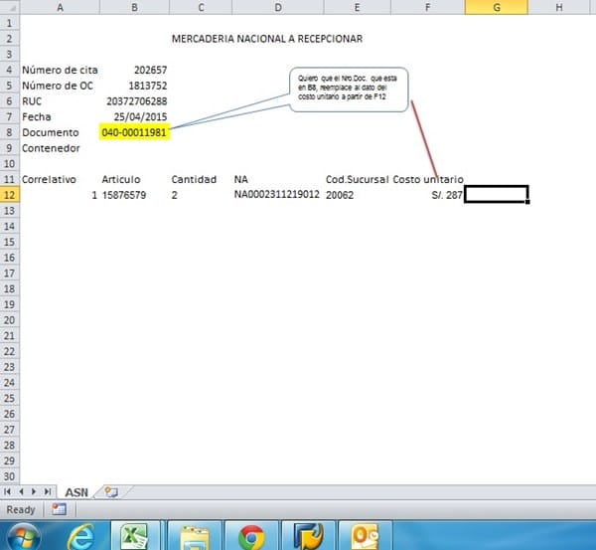Go to last sheet navigation arrow

coord(48,491)
